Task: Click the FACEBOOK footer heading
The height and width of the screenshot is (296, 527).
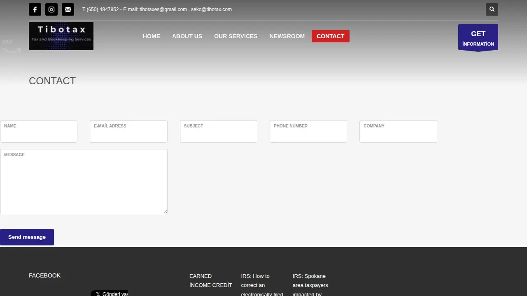Action: click(44, 275)
